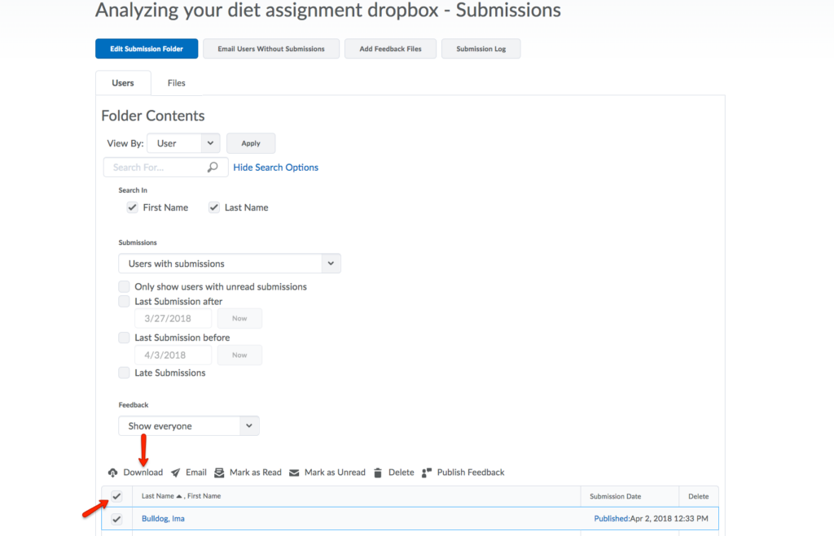
Task: Tick the Late Submissions checkbox
Action: point(124,373)
